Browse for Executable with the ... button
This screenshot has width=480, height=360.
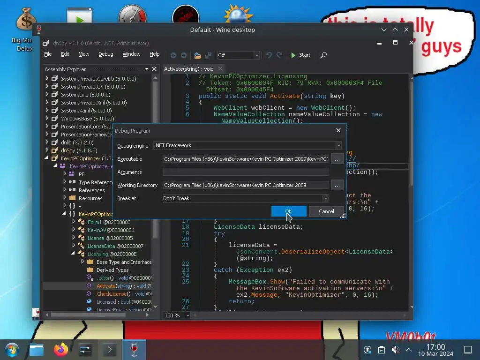coord(337,159)
